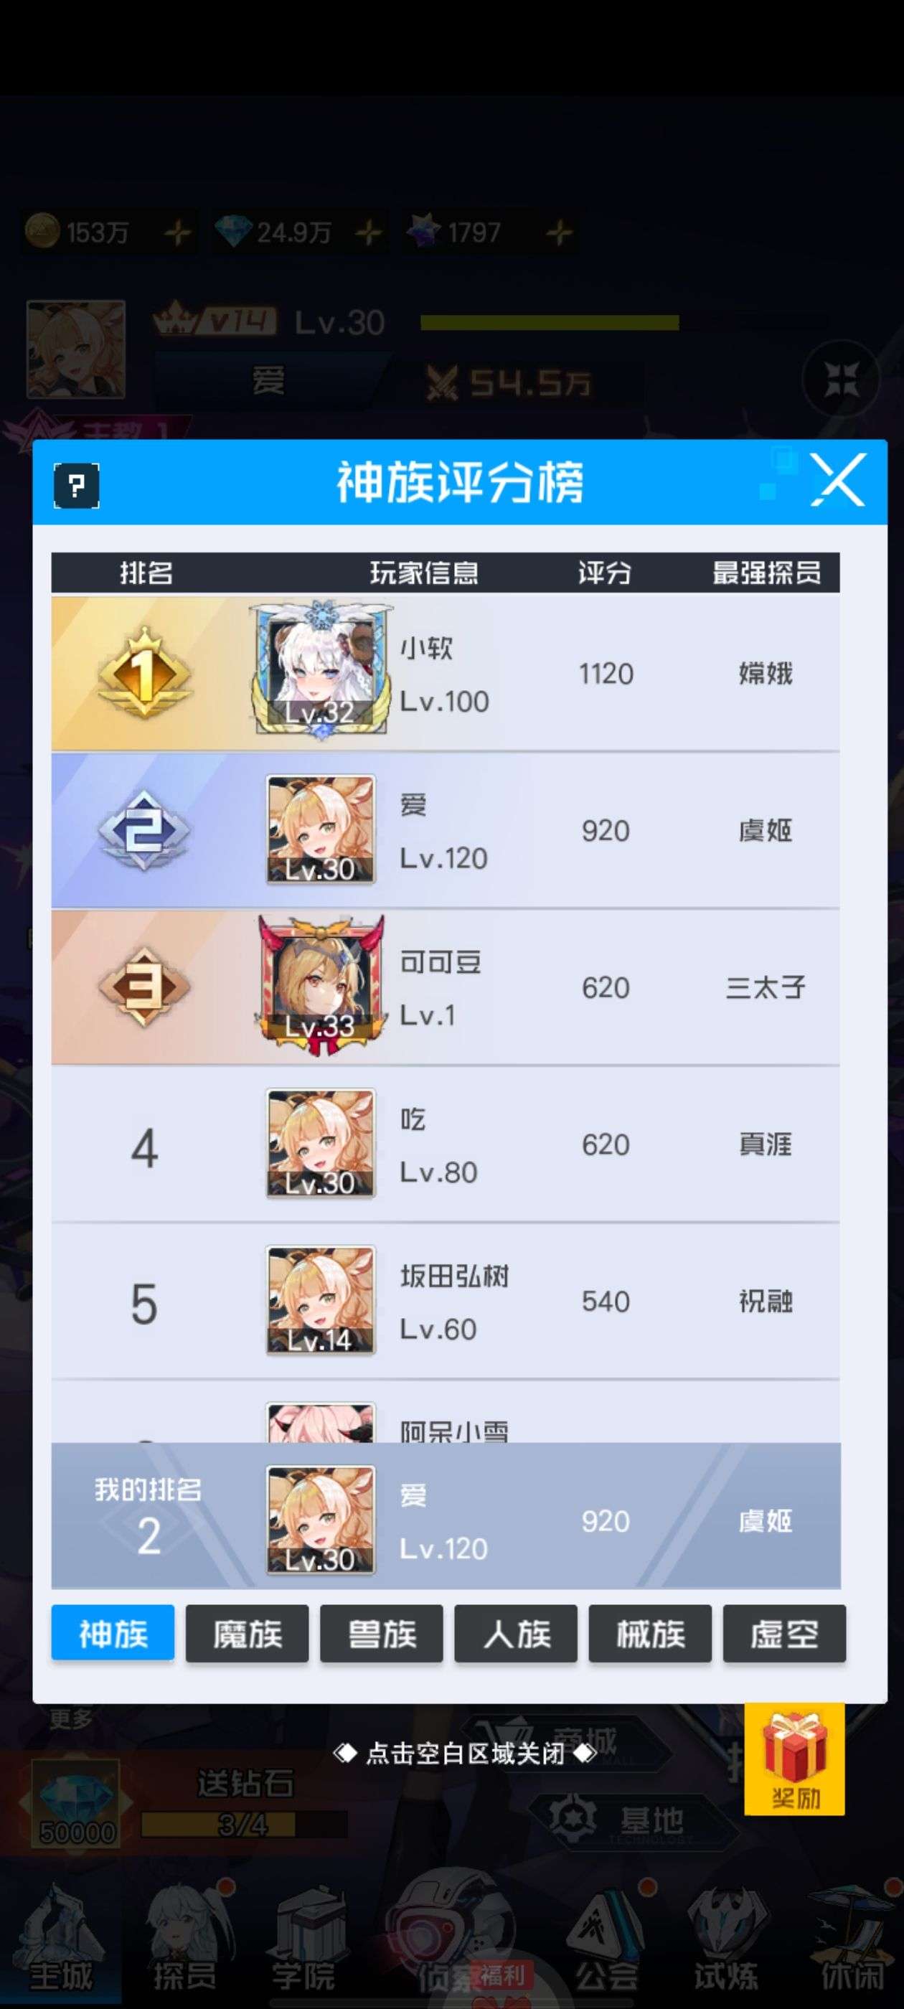
Task: Switch to the 虚空 faction tab
Action: click(x=784, y=1633)
